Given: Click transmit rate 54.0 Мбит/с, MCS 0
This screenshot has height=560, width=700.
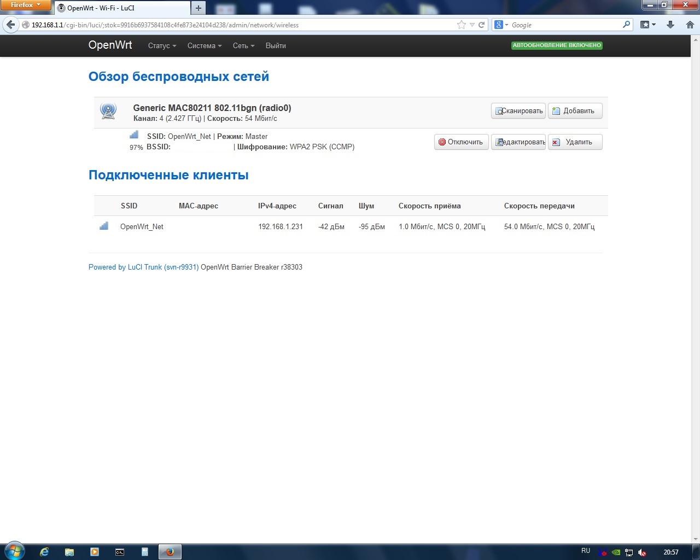Looking at the screenshot, I should click(550, 227).
